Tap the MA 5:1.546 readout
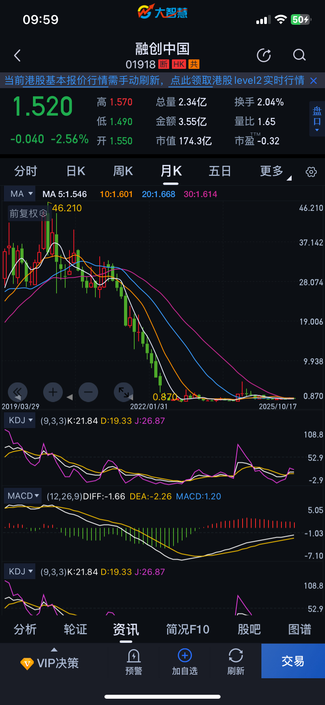 click(x=65, y=194)
